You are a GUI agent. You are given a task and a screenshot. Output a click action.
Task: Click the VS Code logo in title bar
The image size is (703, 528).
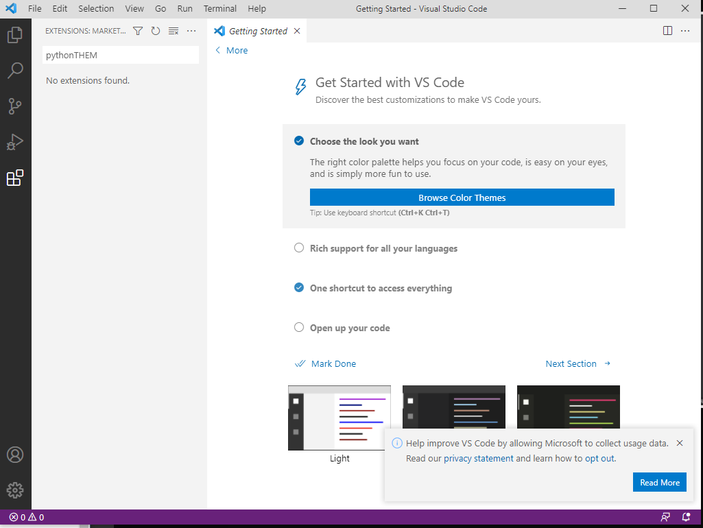point(11,8)
